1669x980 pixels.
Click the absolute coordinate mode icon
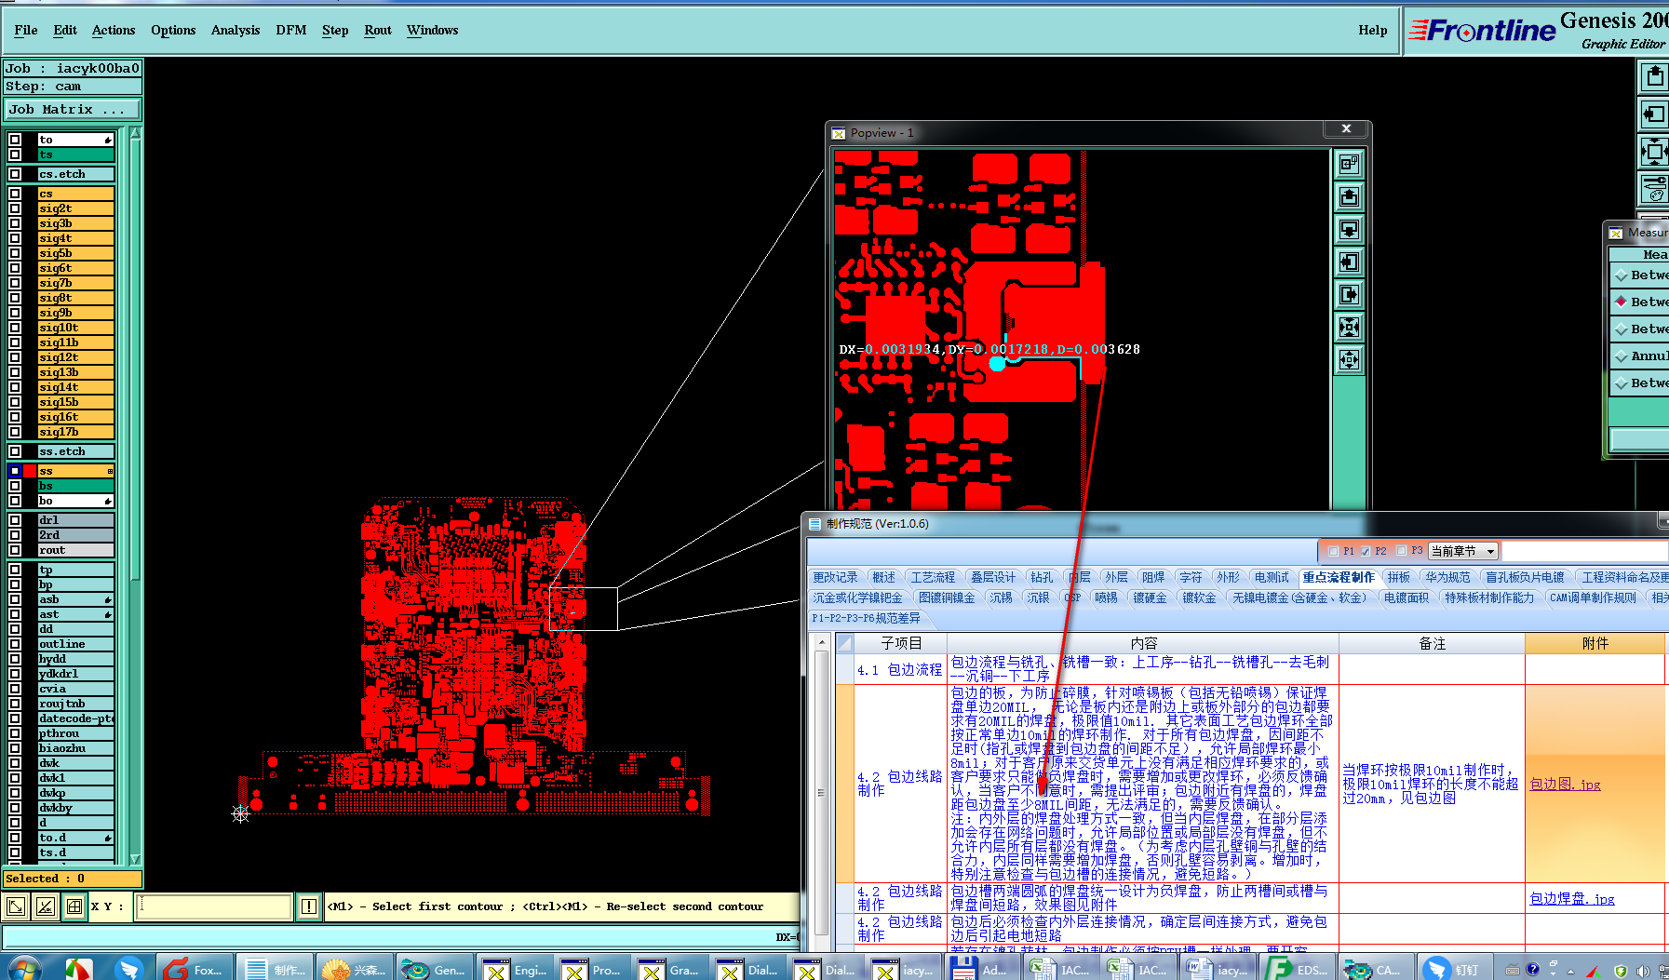17,906
